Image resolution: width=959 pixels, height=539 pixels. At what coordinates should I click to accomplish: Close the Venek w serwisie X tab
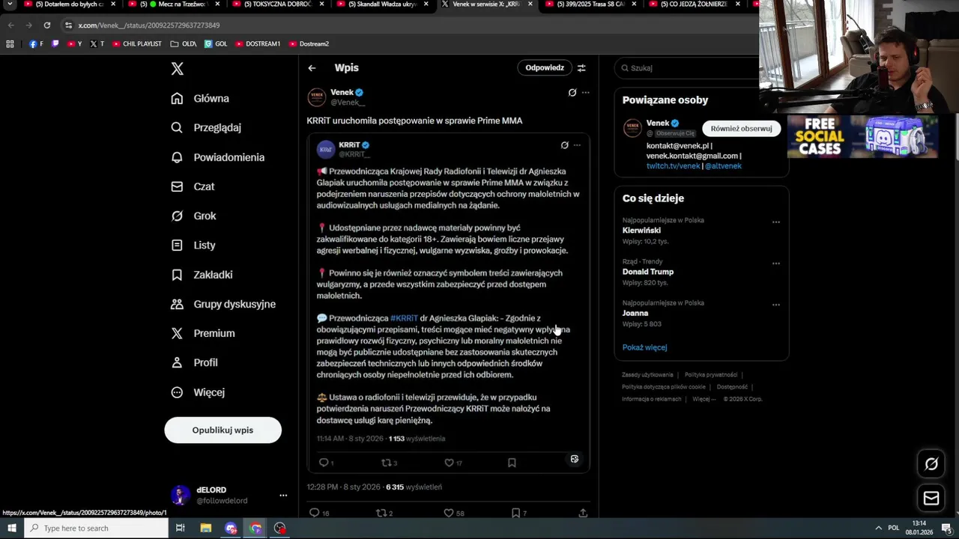click(530, 4)
